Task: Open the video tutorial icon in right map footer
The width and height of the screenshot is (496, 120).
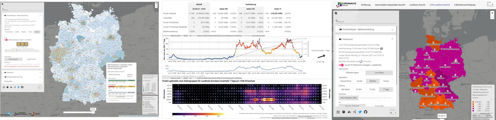Action: (338, 112)
